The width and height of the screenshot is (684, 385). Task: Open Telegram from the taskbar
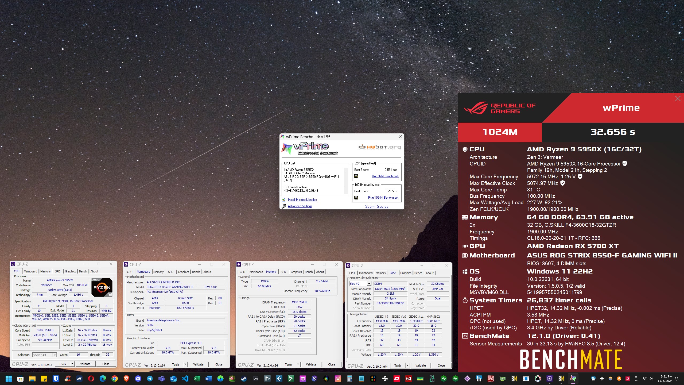[150, 379]
